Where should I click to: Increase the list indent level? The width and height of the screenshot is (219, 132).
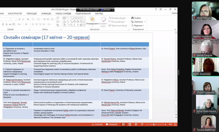coord(48,19)
